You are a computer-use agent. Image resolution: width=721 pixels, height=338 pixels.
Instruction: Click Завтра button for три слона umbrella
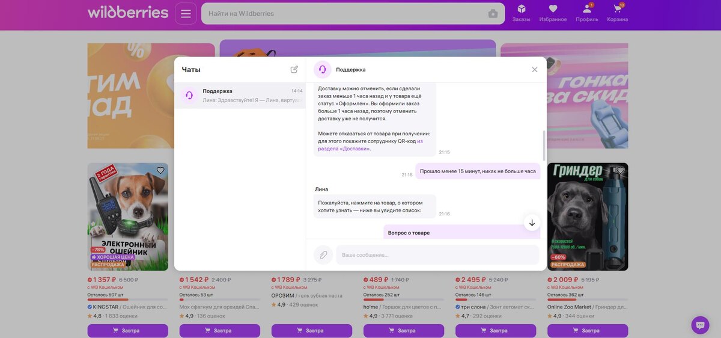(496, 331)
